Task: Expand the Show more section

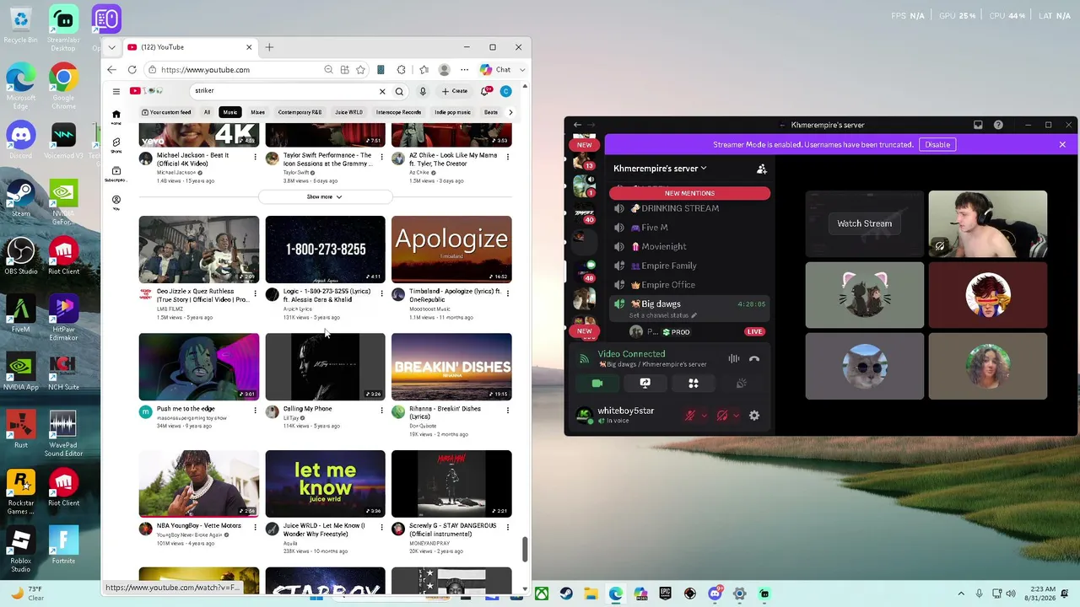Action: click(325, 196)
